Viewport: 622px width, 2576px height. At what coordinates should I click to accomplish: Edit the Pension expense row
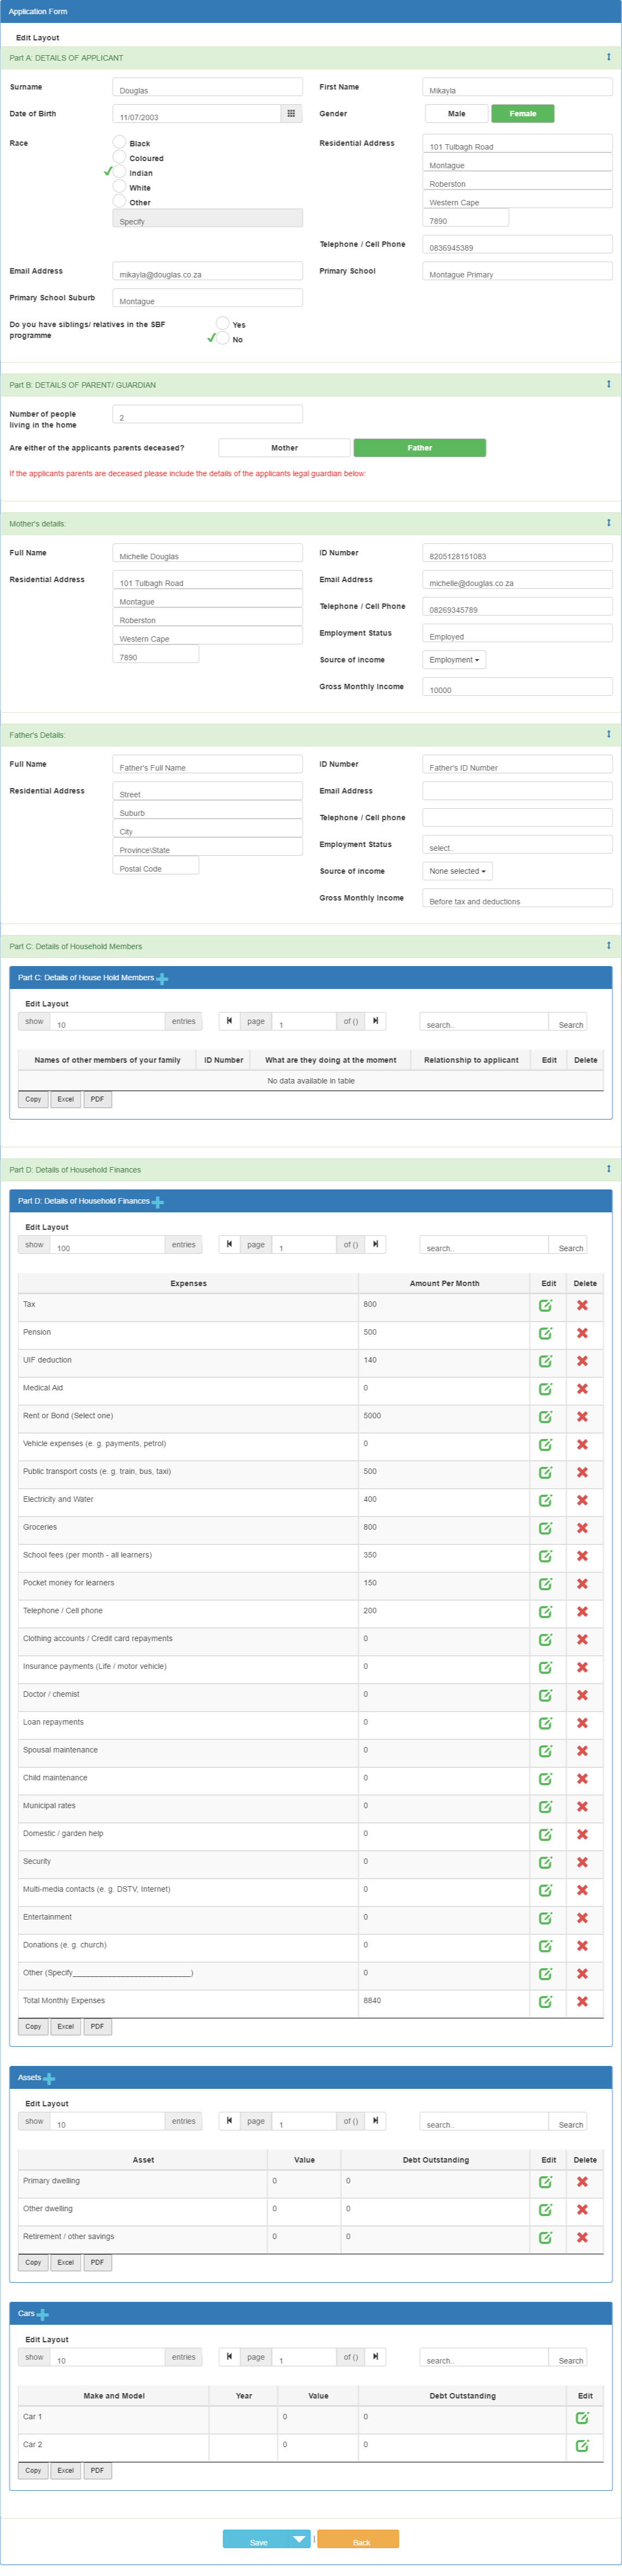coord(545,1333)
